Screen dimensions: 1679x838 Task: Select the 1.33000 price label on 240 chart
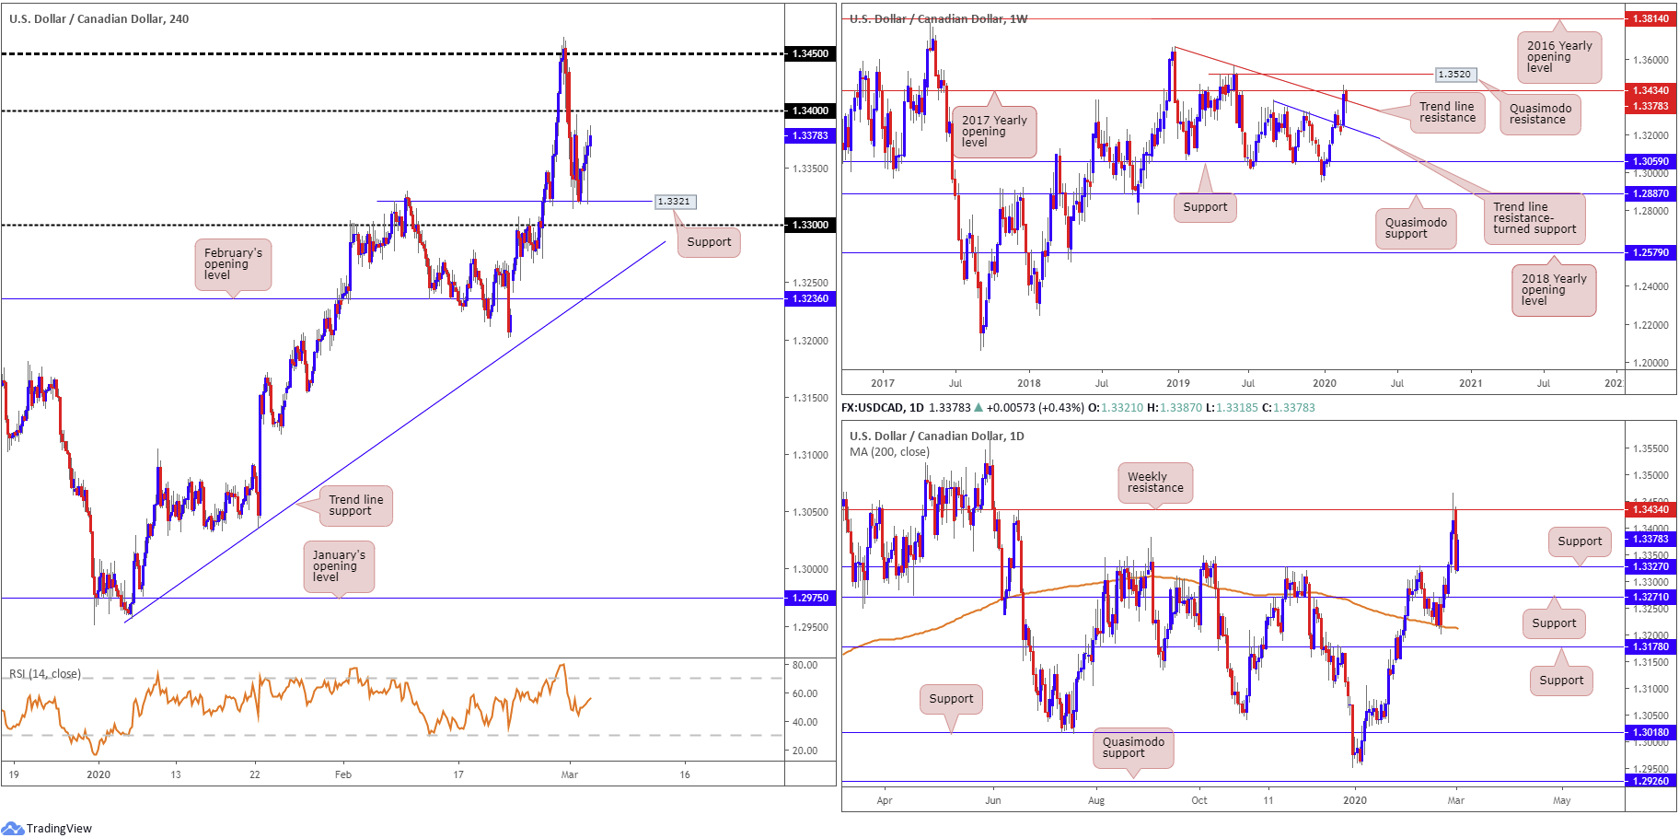click(810, 225)
